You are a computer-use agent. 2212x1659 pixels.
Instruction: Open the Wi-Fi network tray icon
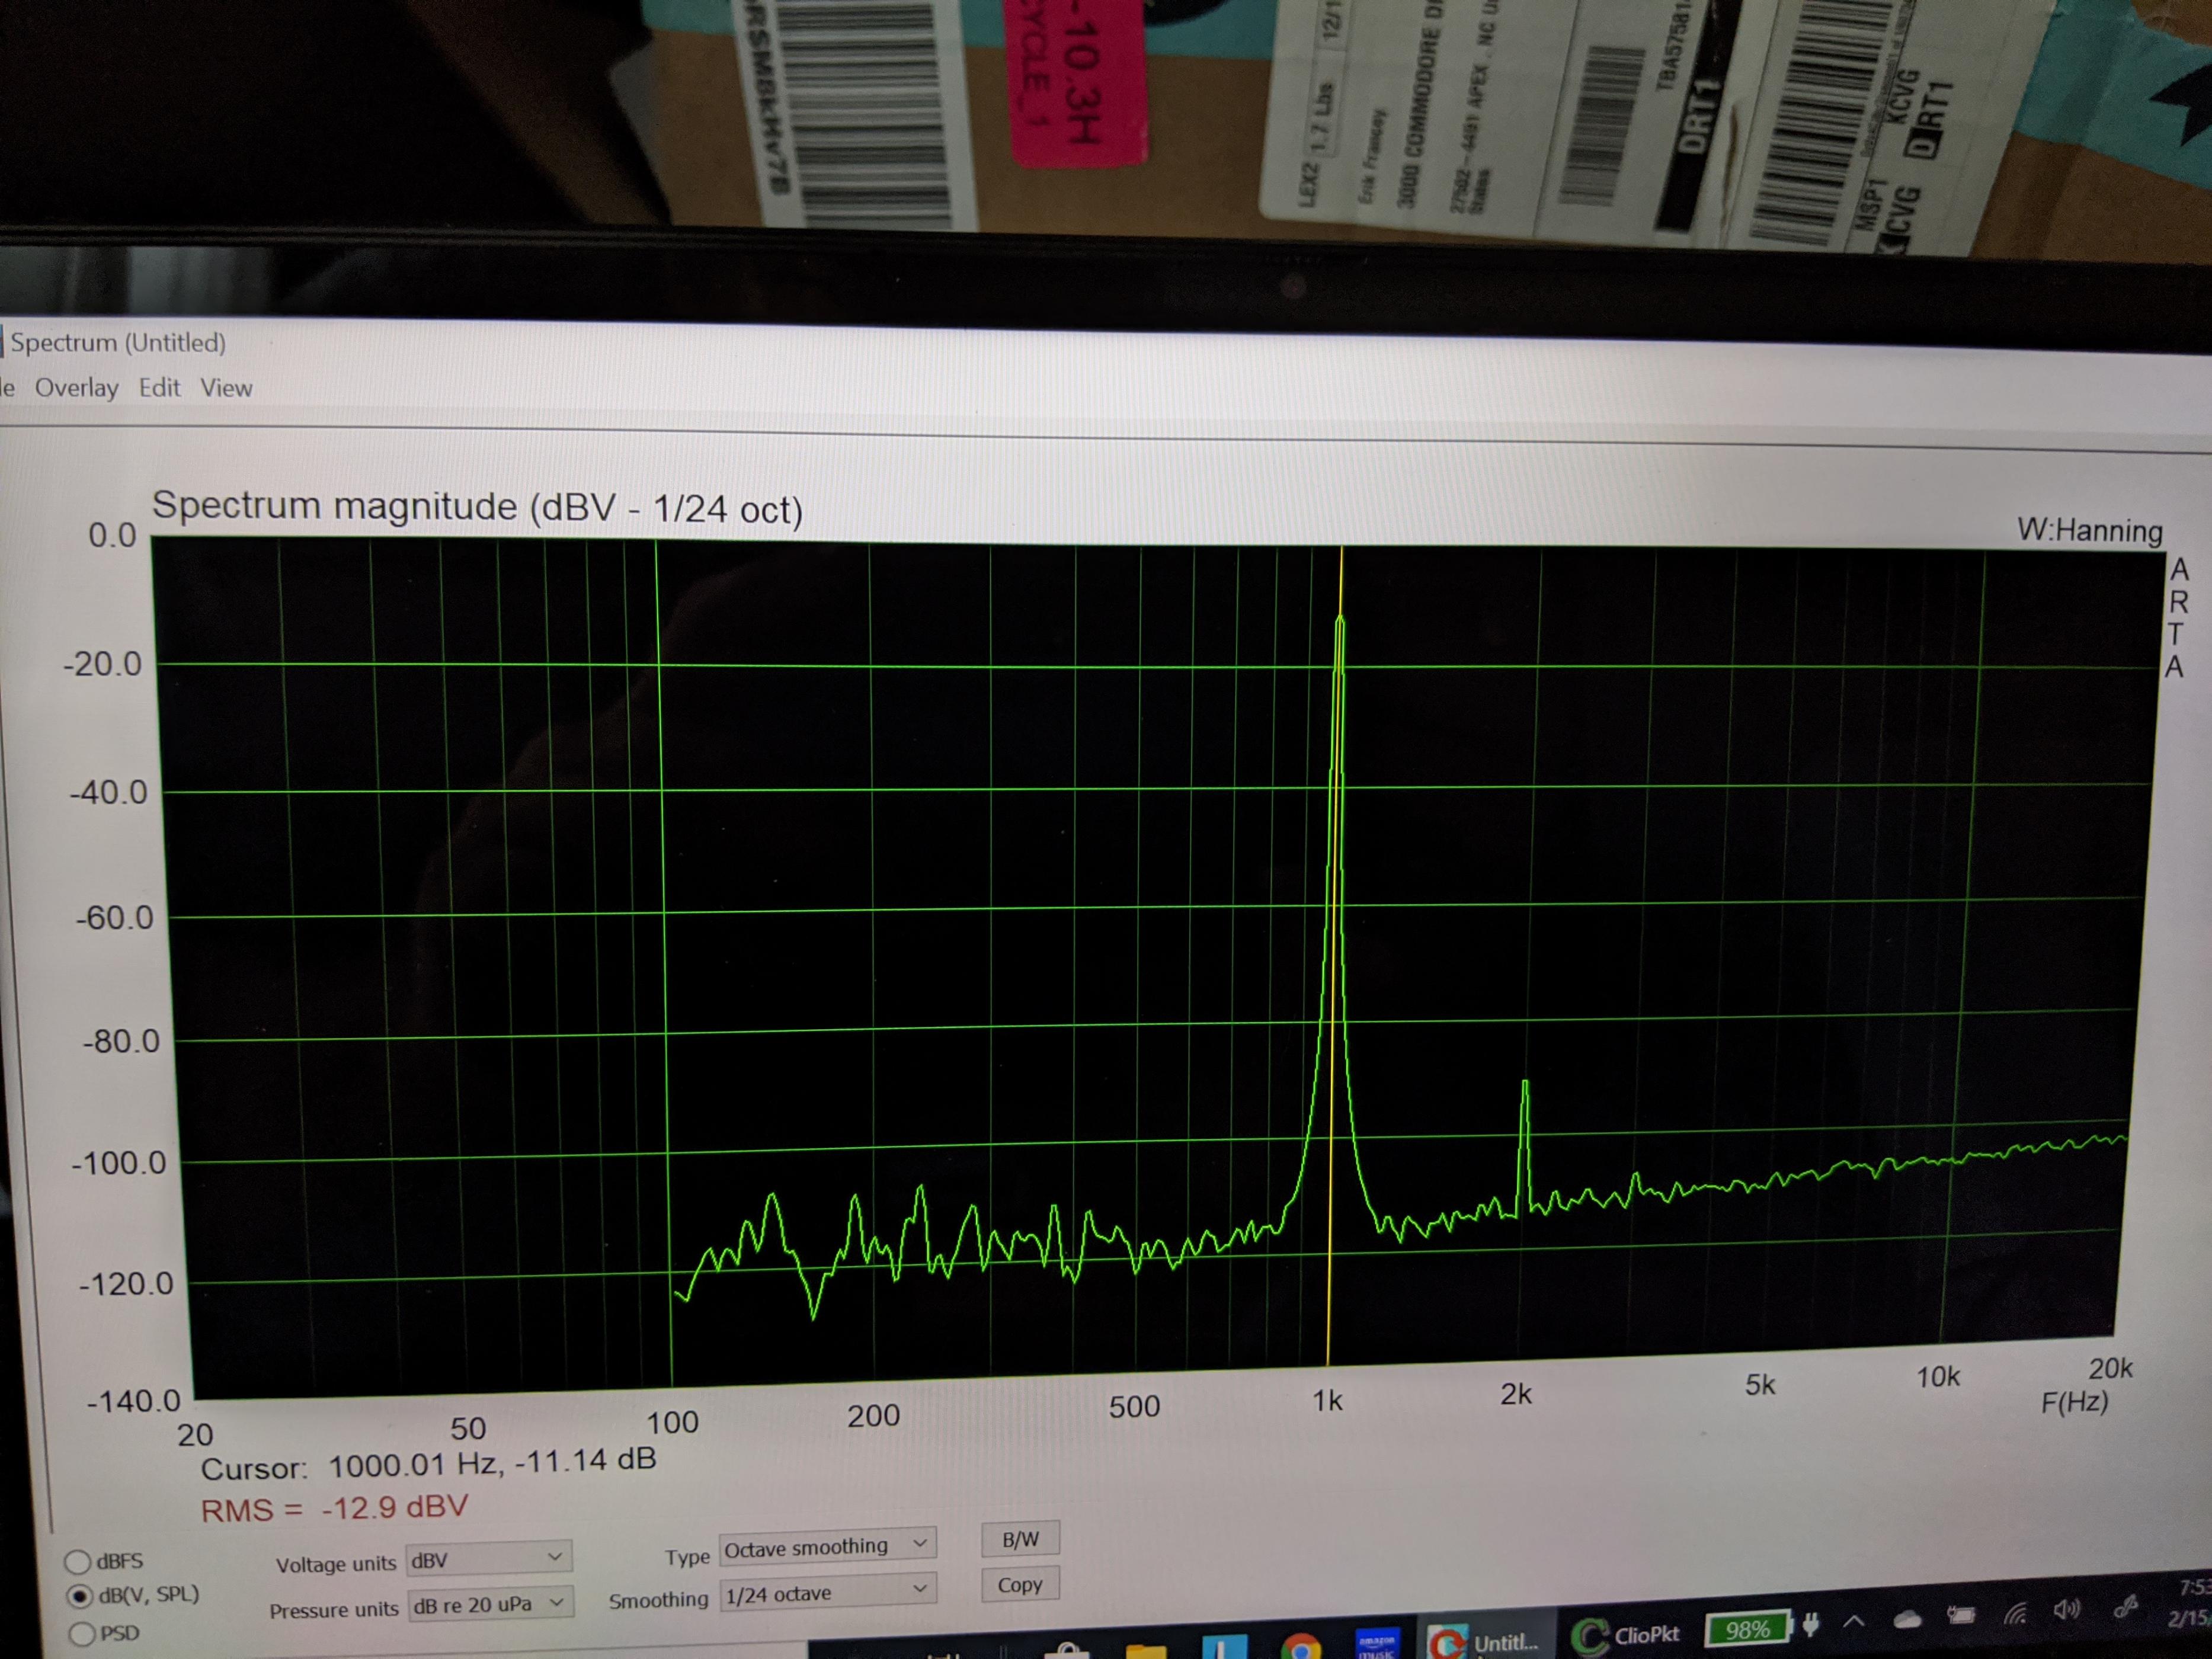point(2016,1614)
